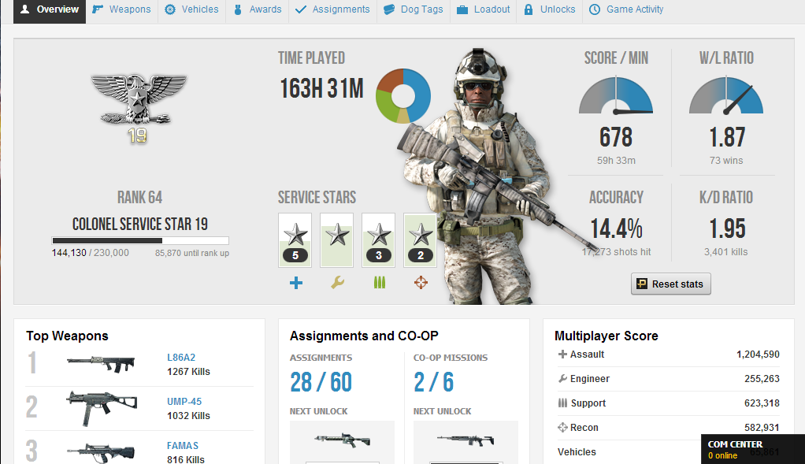Click the Awards medal icon
The height and width of the screenshot is (464, 805).
238,9
